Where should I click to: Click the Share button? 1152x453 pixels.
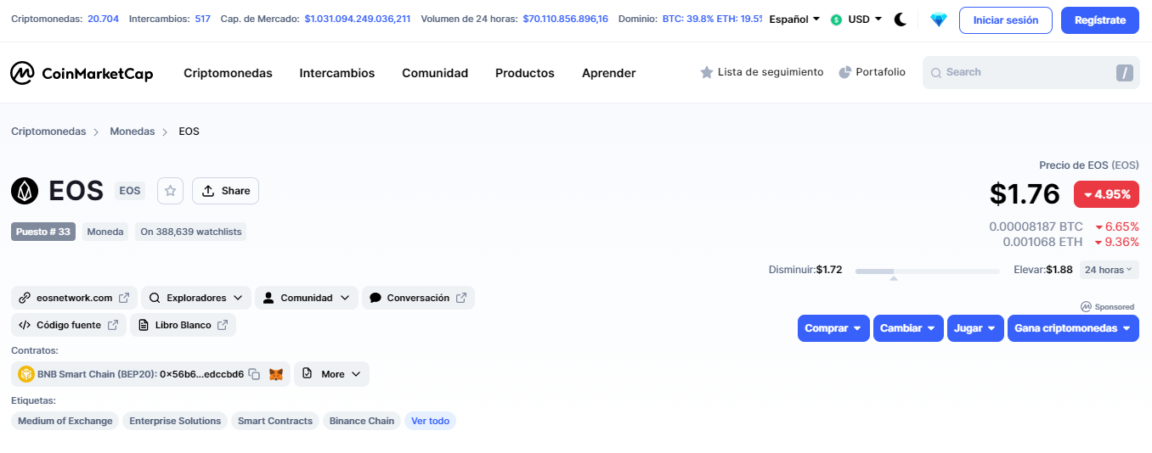coord(225,191)
